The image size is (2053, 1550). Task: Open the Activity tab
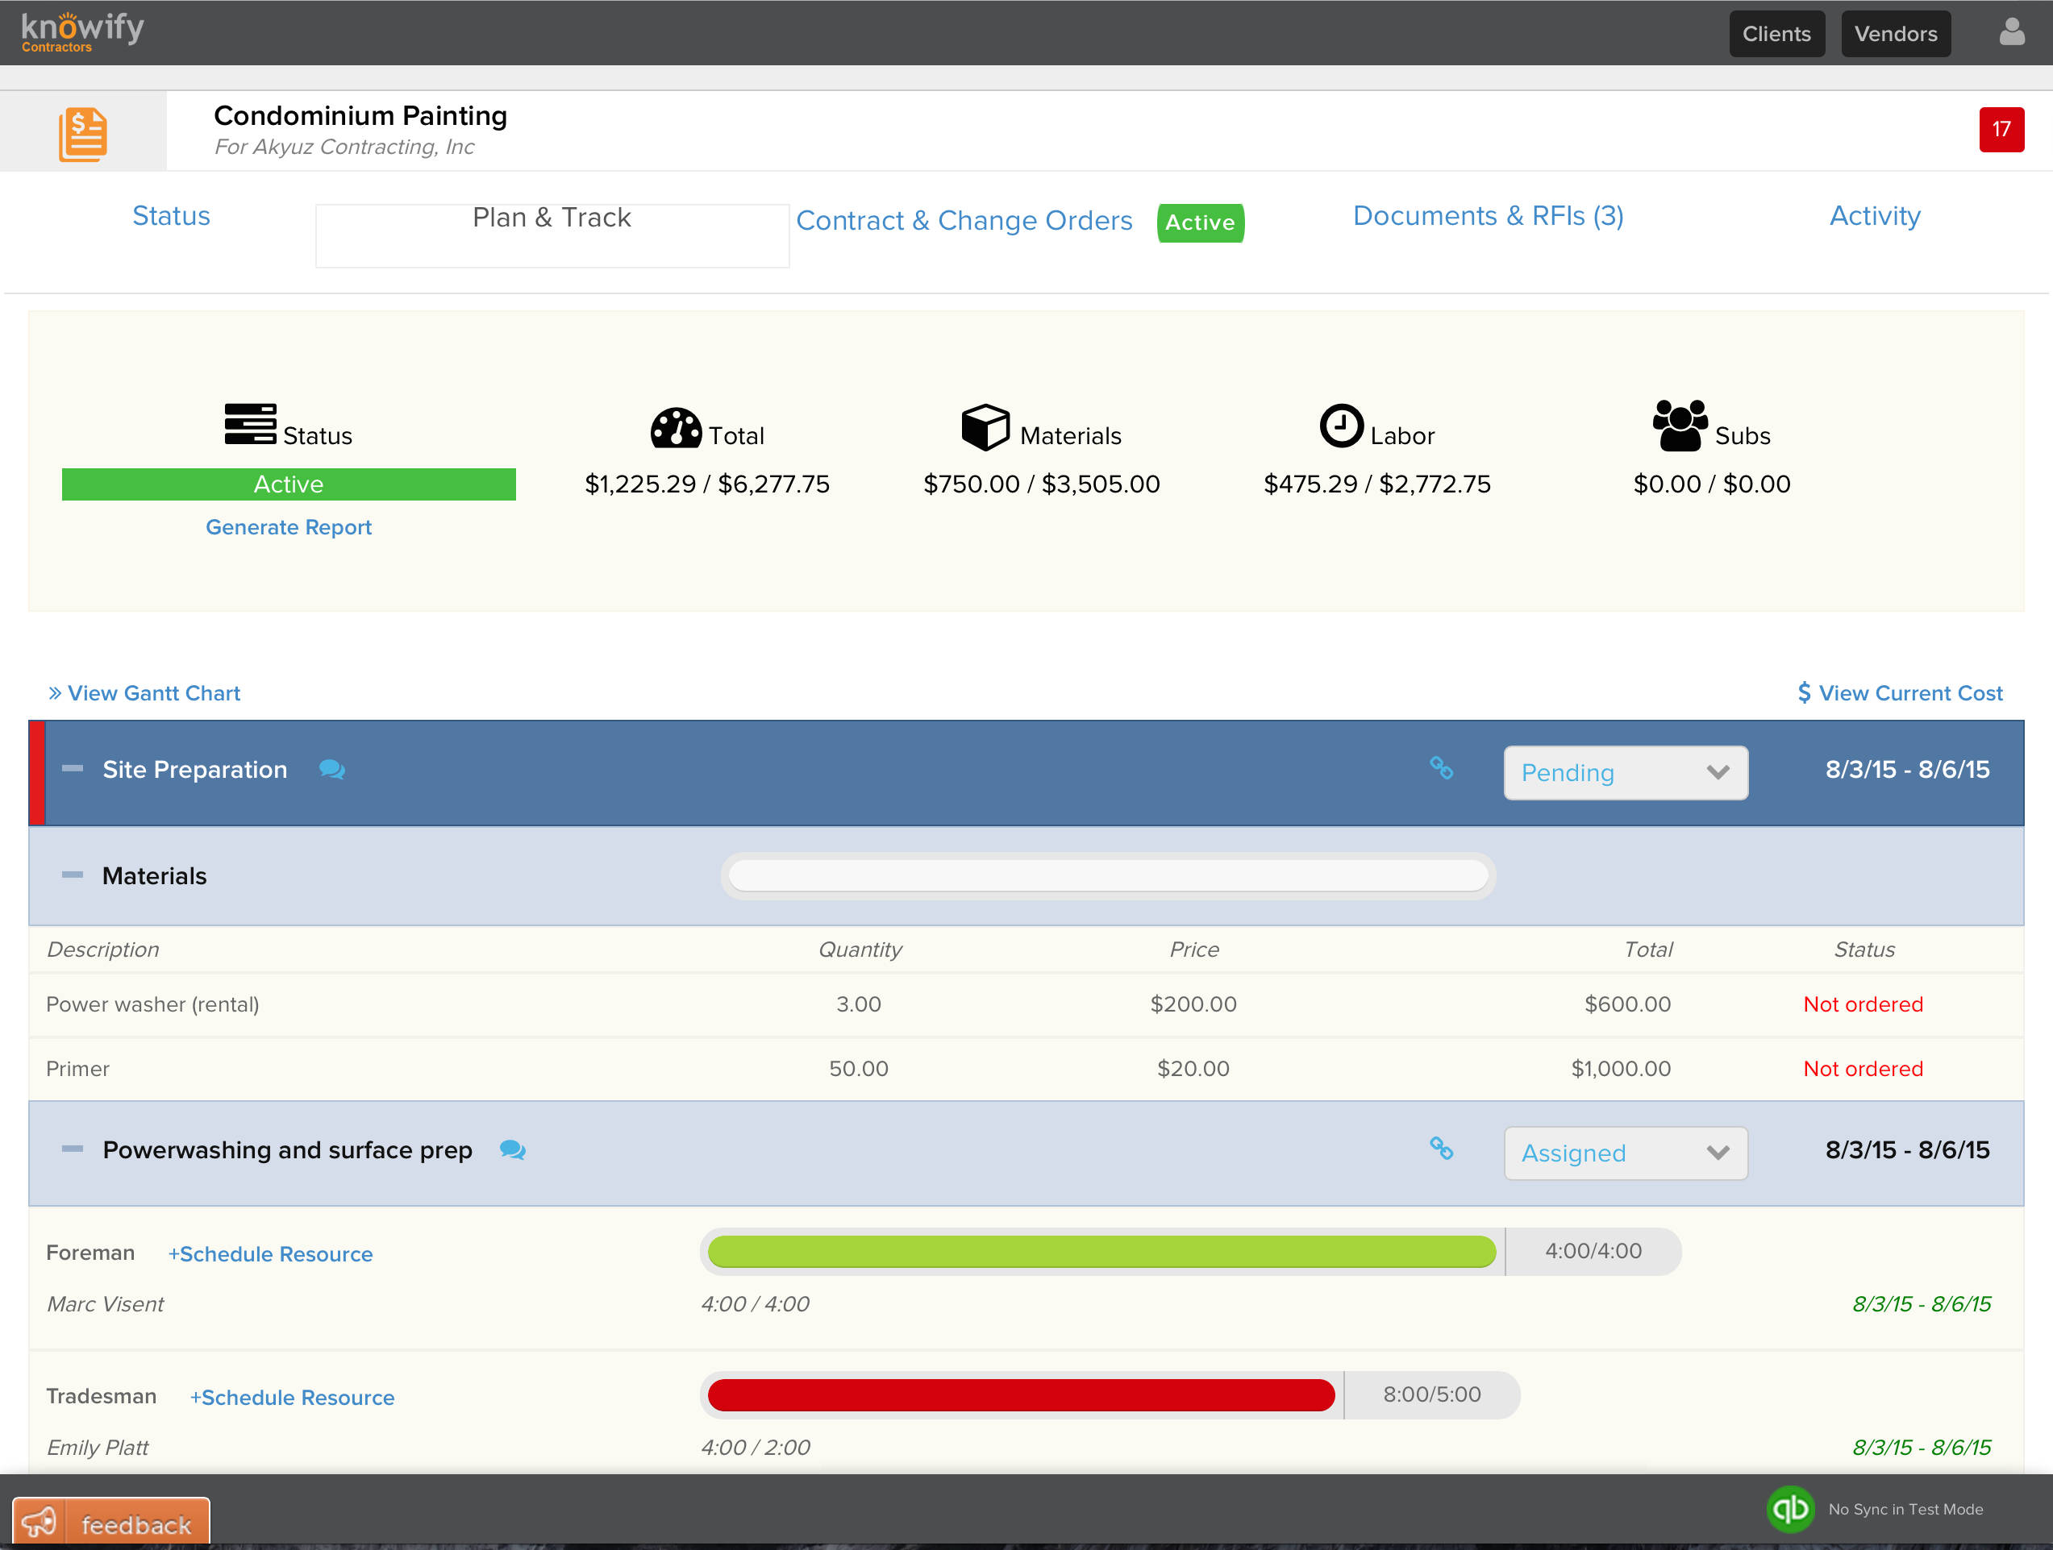[x=1875, y=215]
